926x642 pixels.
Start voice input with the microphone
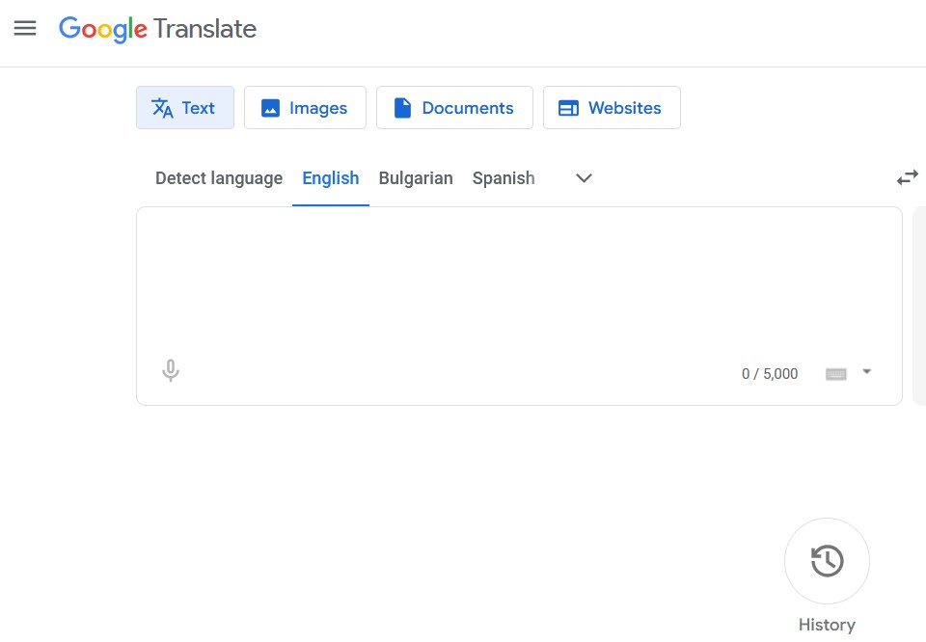pyautogui.click(x=171, y=371)
